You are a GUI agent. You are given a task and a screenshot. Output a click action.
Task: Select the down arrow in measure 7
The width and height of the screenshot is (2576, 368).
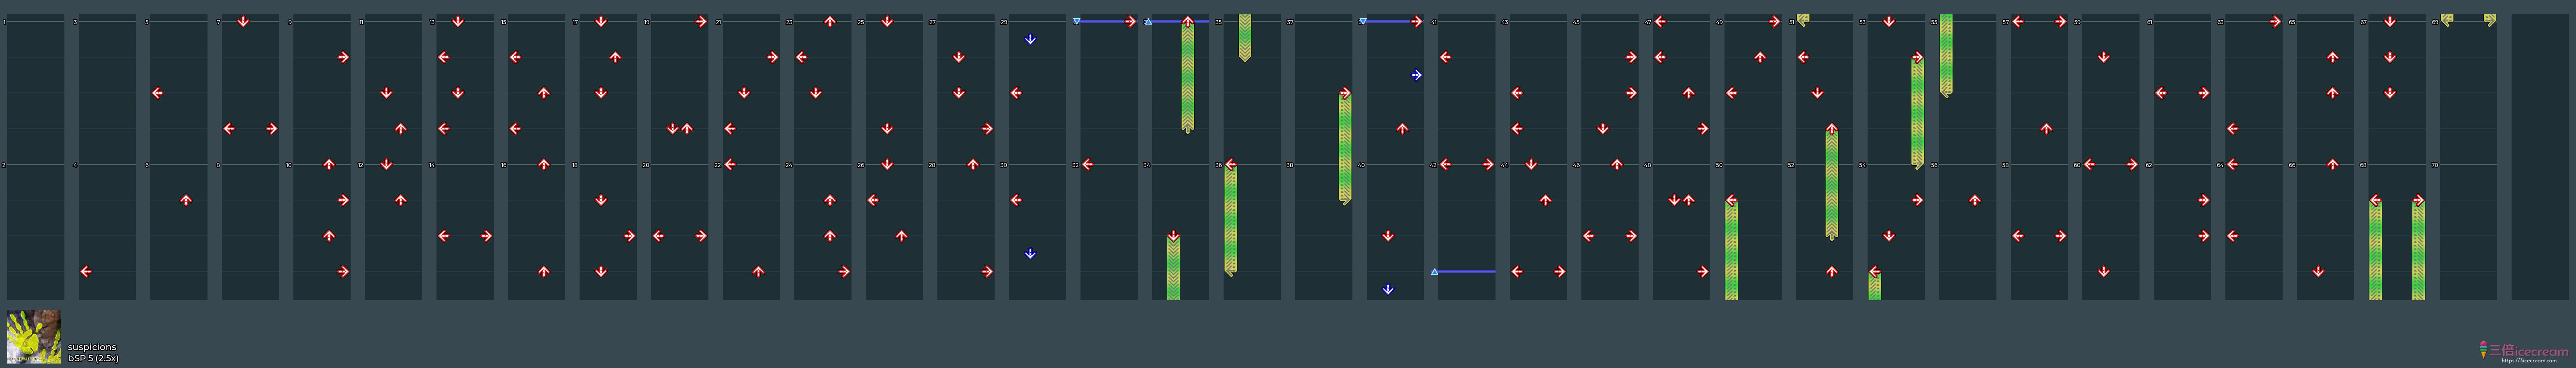click(x=243, y=21)
